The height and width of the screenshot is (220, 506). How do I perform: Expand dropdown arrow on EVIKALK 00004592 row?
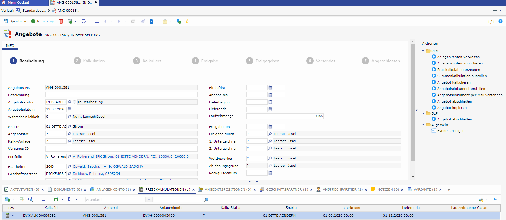[x=13, y=215]
